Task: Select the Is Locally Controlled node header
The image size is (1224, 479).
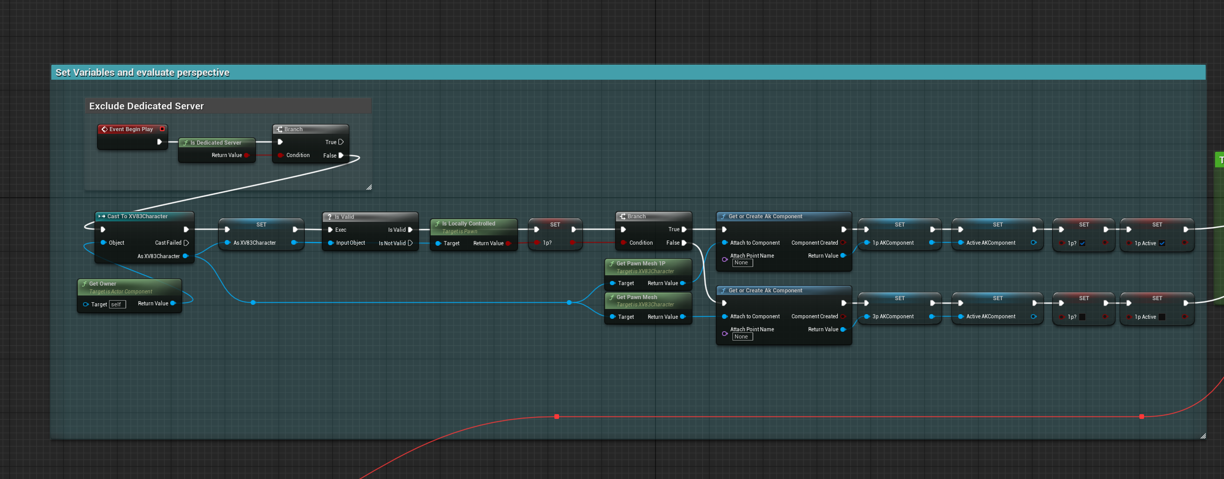Action: 474,227
